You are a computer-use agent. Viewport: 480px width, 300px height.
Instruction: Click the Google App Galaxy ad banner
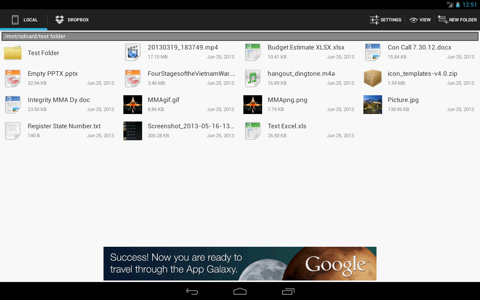click(240, 264)
